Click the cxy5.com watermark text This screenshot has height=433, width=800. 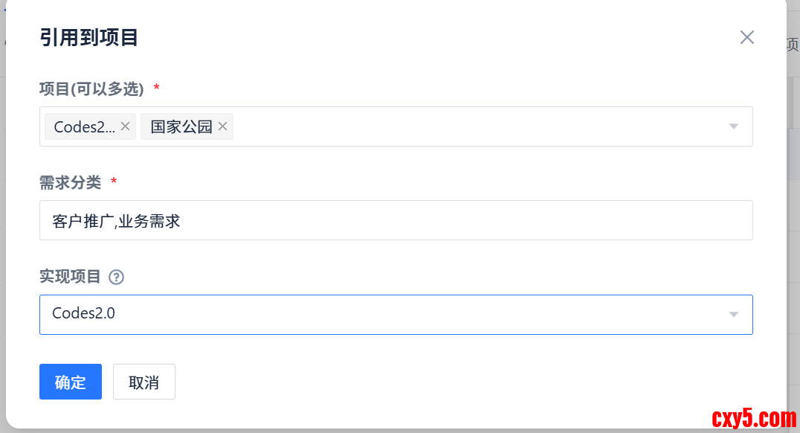point(754,419)
